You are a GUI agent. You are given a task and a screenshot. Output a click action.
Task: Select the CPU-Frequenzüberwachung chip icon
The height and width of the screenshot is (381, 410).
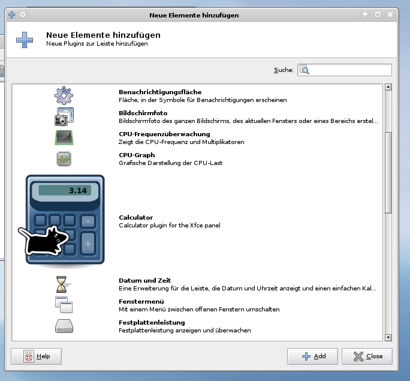pos(64,138)
